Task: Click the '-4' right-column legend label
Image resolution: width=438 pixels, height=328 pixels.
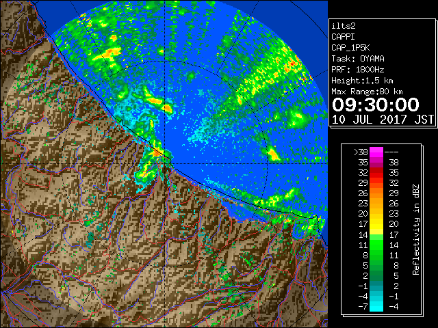Action: 394,307
